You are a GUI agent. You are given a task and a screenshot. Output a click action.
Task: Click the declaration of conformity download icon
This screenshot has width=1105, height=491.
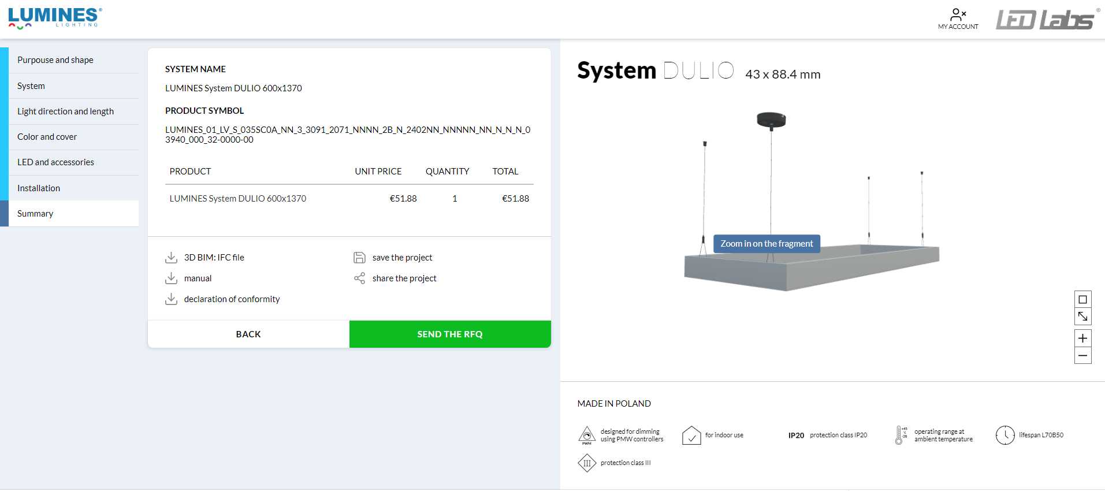pos(171,299)
